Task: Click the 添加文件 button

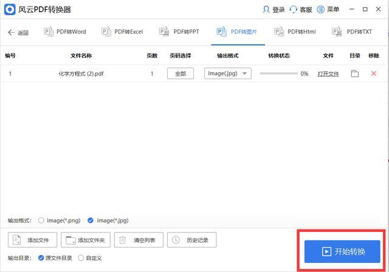Action: click(x=32, y=240)
